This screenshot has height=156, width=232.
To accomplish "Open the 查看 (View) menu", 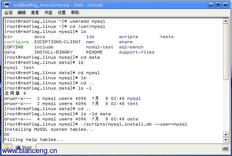I will (x=35, y=13).
